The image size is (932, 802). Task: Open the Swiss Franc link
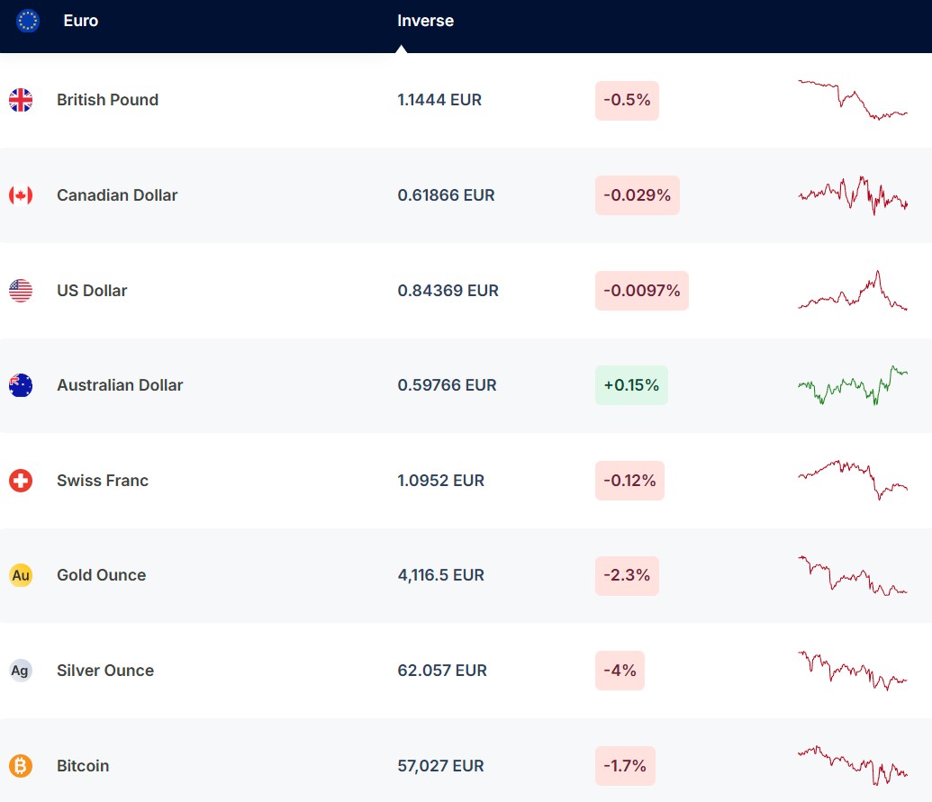coord(103,481)
